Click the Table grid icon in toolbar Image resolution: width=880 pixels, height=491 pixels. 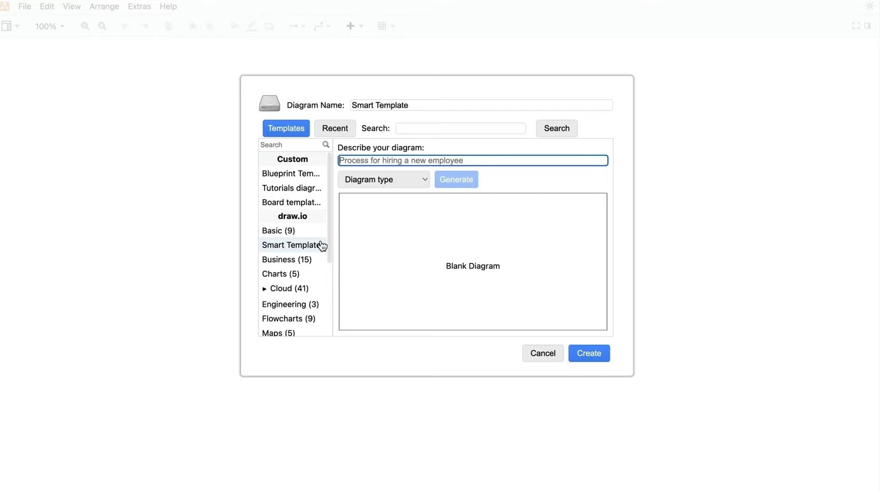pyautogui.click(x=382, y=26)
